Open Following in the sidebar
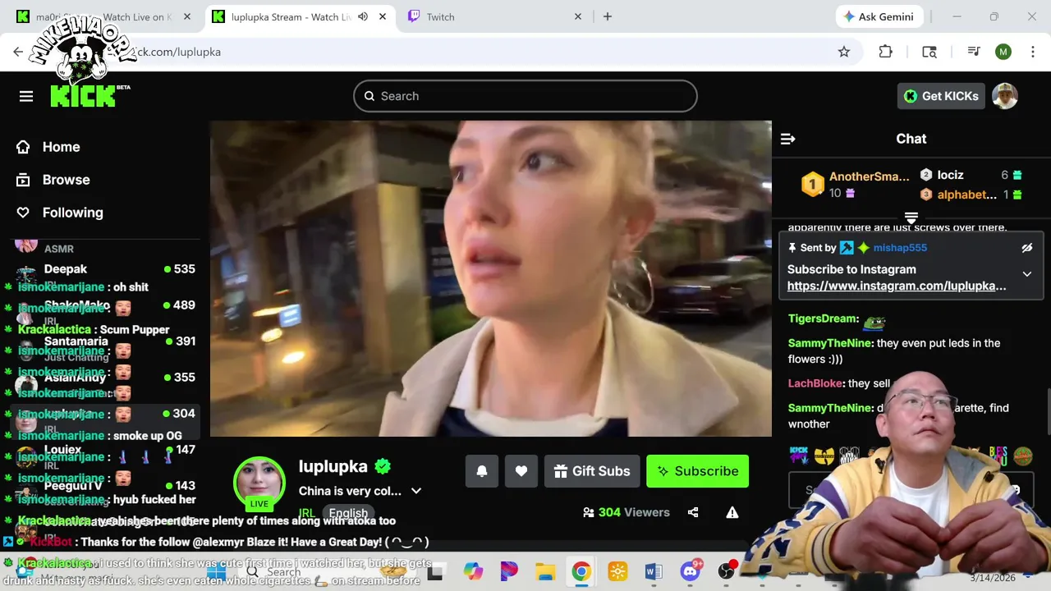The width and height of the screenshot is (1051, 591). click(x=61, y=213)
